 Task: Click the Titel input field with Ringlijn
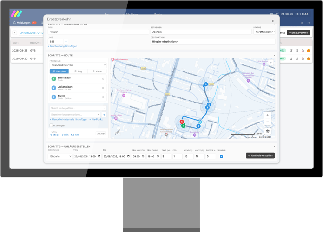98,32
